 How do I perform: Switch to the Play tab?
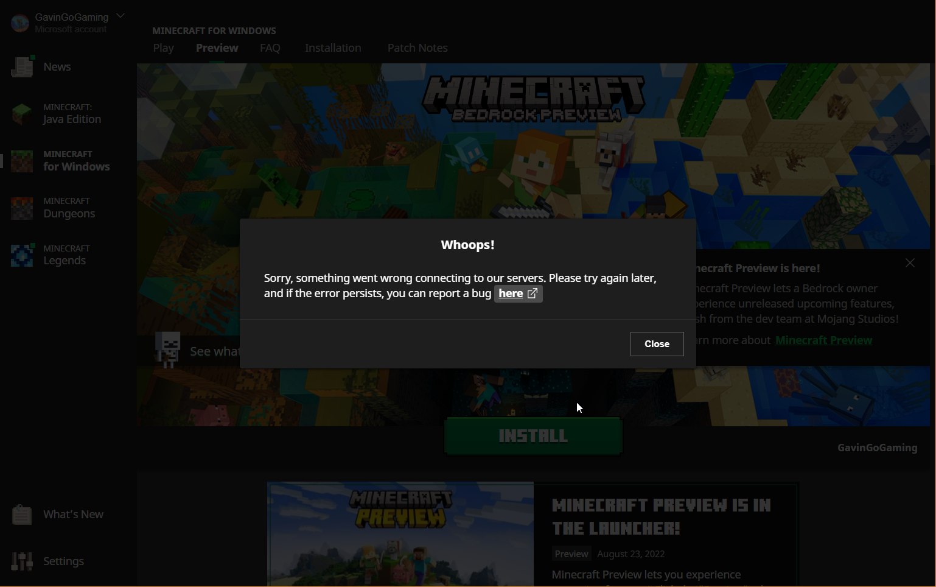coord(164,48)
